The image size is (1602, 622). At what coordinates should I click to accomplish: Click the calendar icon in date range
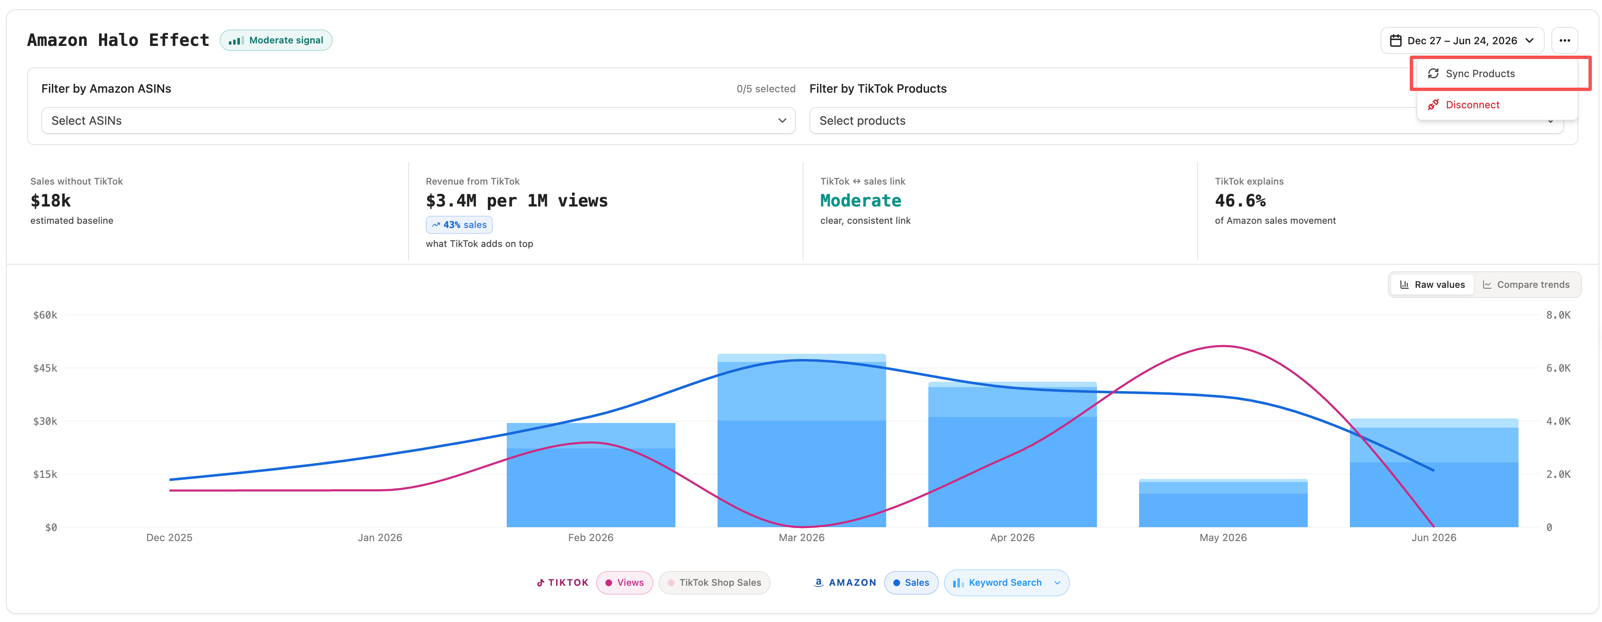1395,41
